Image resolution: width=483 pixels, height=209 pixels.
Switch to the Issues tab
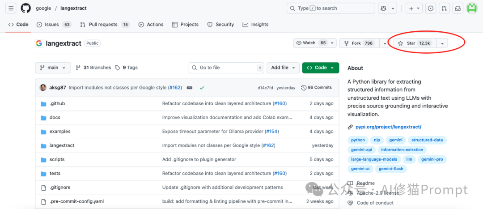coord(54,24)
